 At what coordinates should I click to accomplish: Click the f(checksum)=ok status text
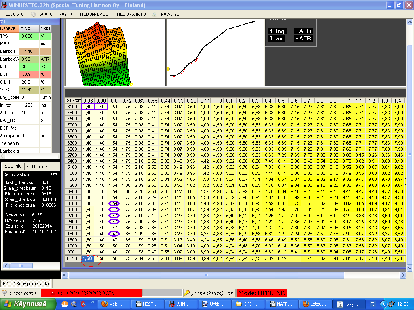pyautogui.click(x=213, y=293)
